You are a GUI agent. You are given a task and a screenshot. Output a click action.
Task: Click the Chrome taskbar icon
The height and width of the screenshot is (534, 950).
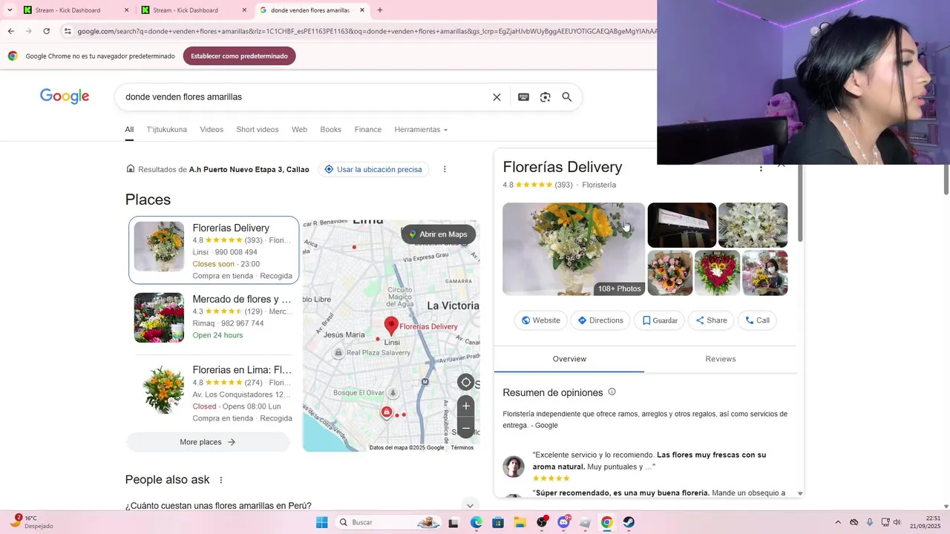pyautogui.click(x=607, y=522)
